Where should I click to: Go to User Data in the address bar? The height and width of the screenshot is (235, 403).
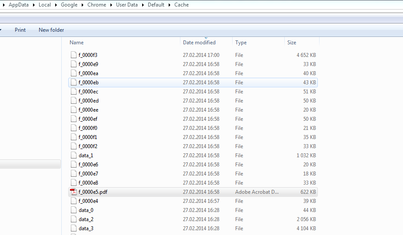pos(127,5)
